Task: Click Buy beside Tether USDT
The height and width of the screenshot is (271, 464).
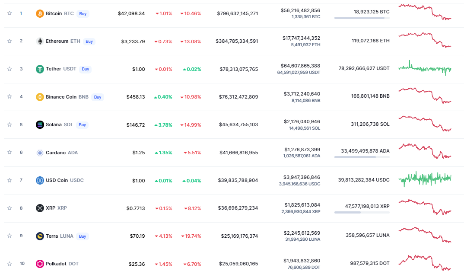Action: (85, 69)
